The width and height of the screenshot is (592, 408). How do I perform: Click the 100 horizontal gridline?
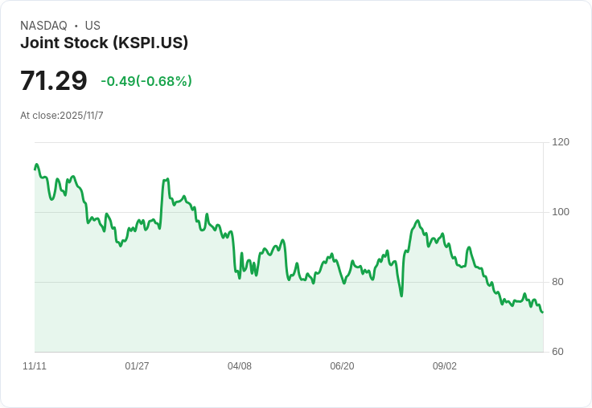(x=289, y=212)
